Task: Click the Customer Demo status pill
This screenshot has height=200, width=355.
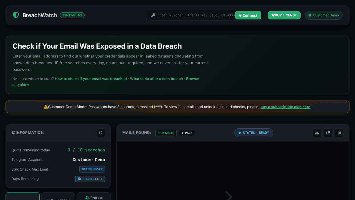Action: coord(324,15)
